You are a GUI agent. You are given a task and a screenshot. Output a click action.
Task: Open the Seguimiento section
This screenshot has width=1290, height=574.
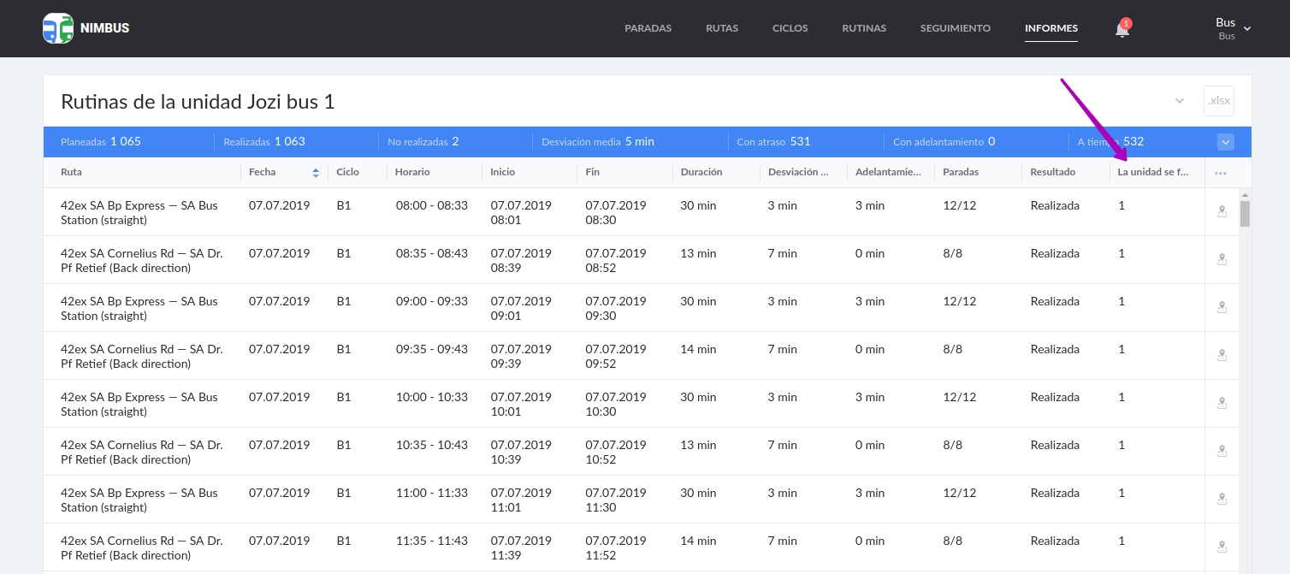(x=955, y=28)
